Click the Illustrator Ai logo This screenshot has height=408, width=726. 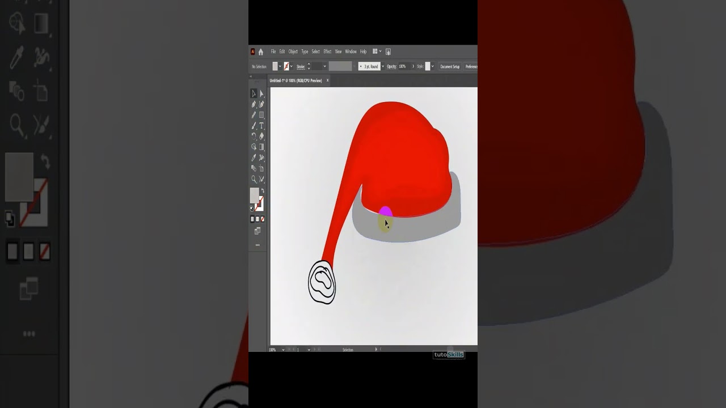(253, 52)
